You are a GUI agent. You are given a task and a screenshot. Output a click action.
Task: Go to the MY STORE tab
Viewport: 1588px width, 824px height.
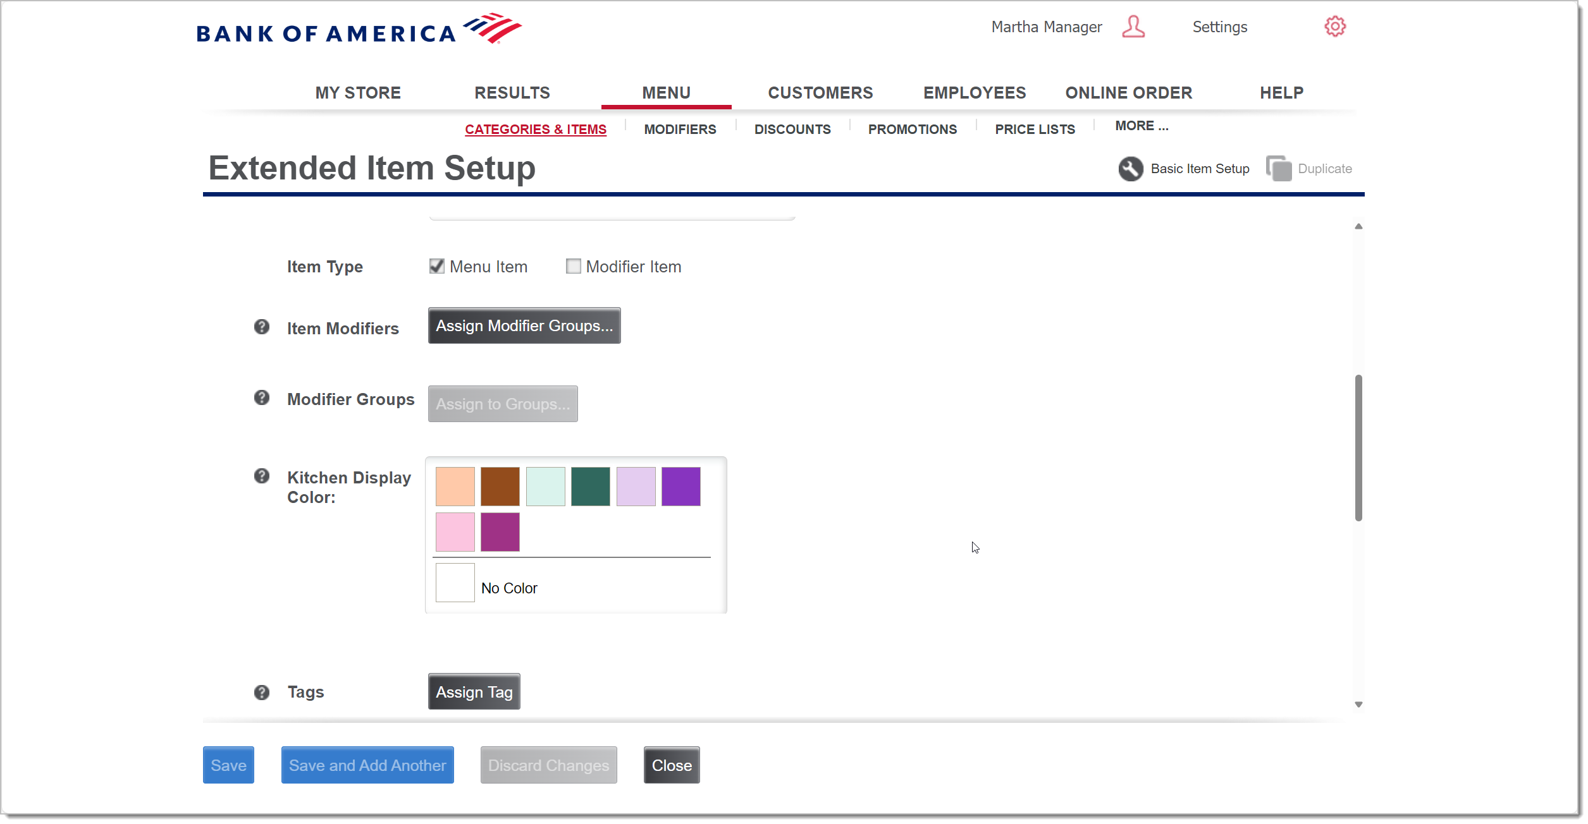click(x=358, y=93)
